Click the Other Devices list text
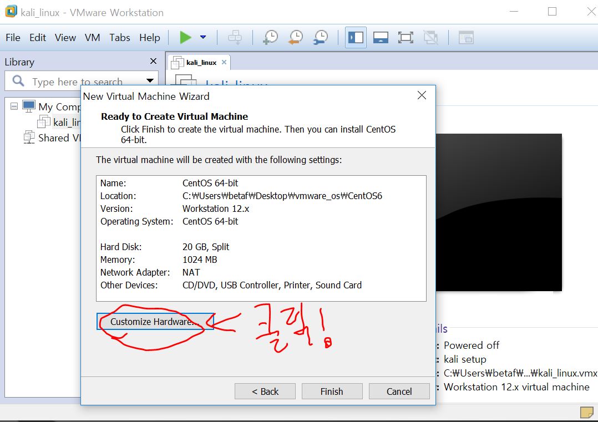This screenshot has height=422, width=598. [272, 285]
